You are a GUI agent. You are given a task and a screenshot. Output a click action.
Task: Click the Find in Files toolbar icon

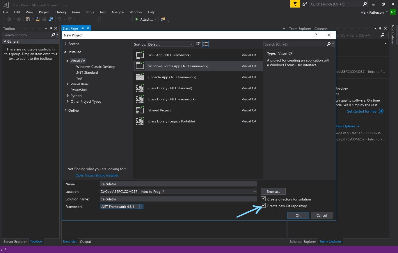[163, 19]
